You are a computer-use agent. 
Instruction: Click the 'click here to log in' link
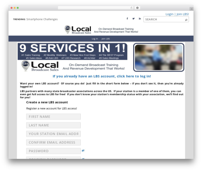click(x=134, y=76)
